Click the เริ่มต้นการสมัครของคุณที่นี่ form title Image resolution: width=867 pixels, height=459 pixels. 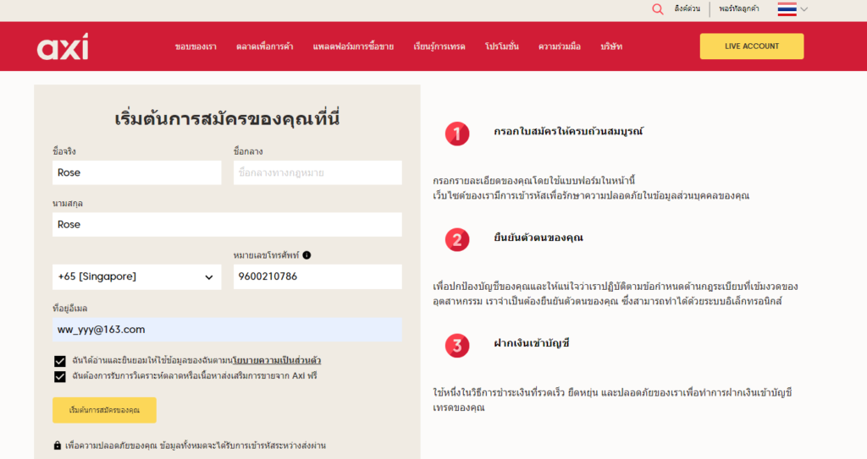tap(227, 118)
